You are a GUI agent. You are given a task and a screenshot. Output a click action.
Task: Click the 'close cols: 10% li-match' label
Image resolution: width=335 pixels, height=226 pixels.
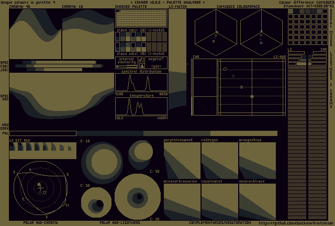click(141, 30)
